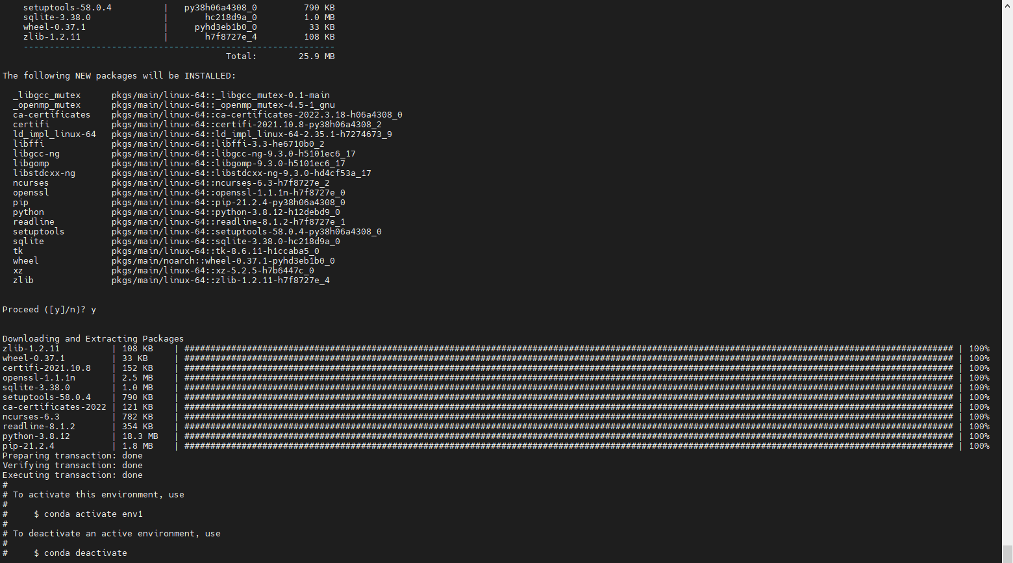The image size is (1013, 563).
Task: Select 'pkgs/main/linux-64::libffi-3.3-he6710b0_2' path
Action: point(218,144)
